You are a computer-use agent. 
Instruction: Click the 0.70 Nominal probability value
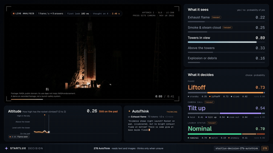click(x=260, y=129)
